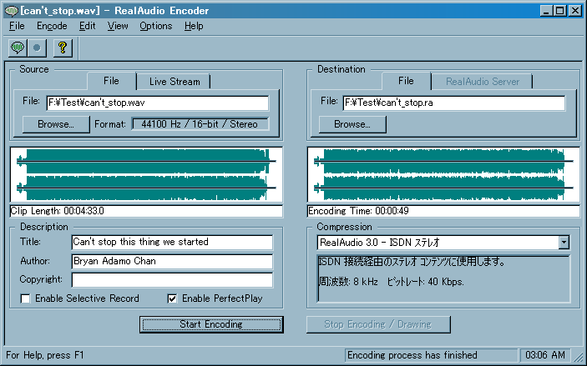Click Stop Encoding / Drawing button
Screen dimensions: 587x366
378,324
